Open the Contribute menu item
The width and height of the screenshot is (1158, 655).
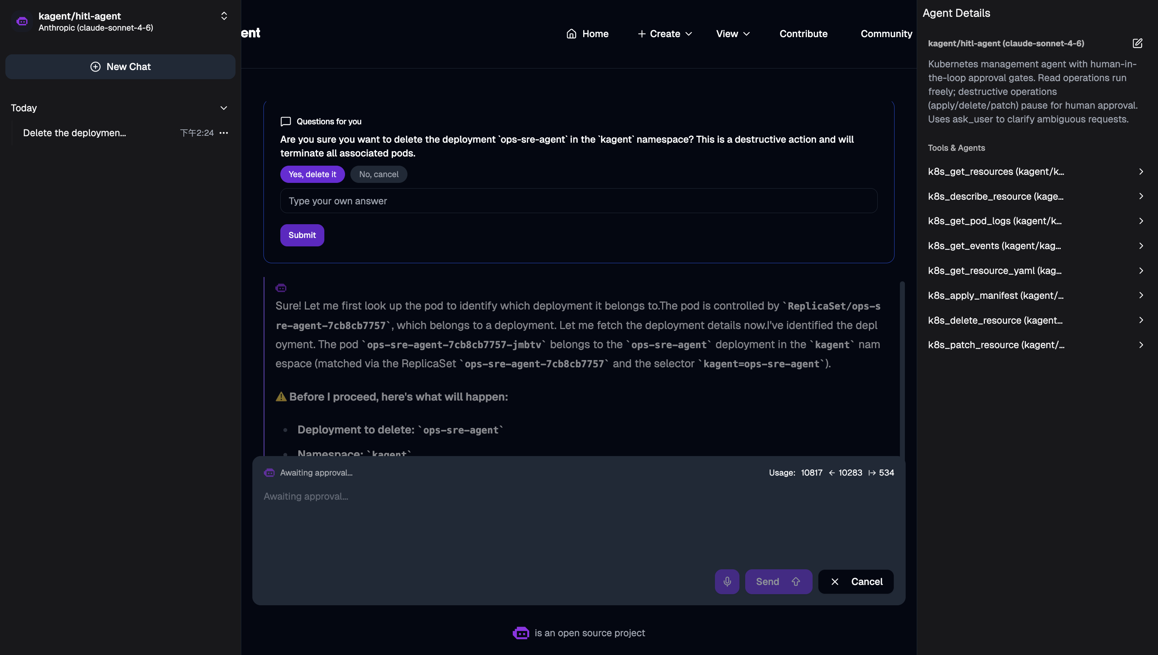coord(803,34)
